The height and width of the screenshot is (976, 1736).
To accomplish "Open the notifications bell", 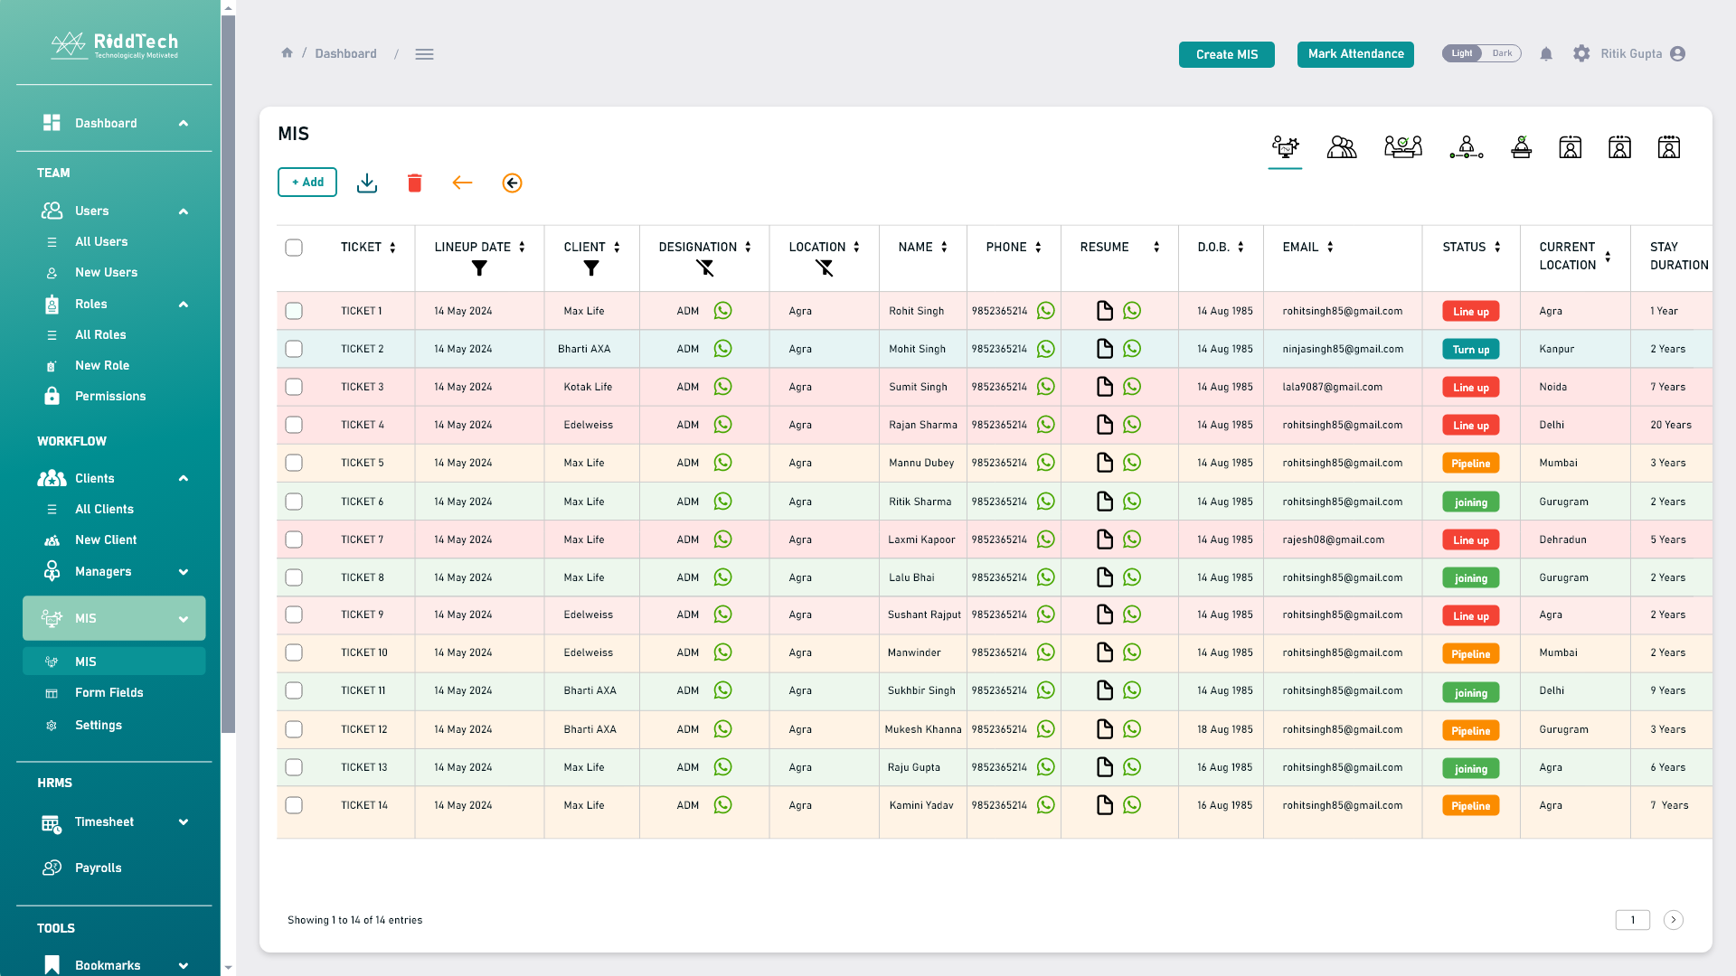I will point(1546,54).
